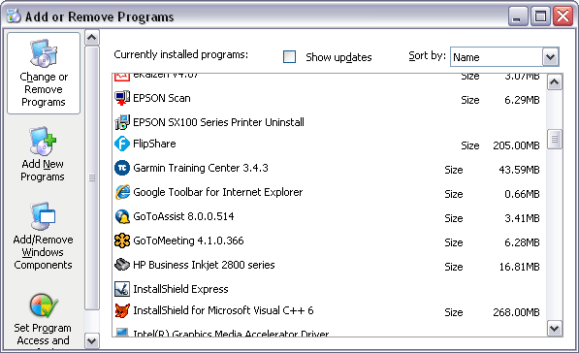Click the Sort by dropdown arrow button
579x353 pixels.
pyautogui.click(x=550, y=57)
